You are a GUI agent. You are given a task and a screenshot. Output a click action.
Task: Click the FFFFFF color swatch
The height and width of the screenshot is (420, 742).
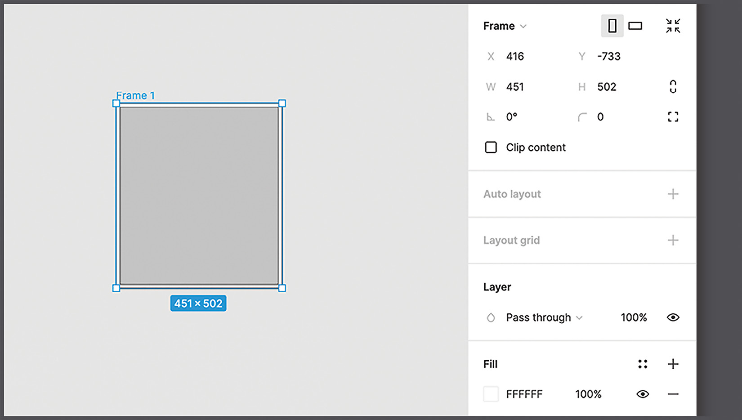coord(491,394)
